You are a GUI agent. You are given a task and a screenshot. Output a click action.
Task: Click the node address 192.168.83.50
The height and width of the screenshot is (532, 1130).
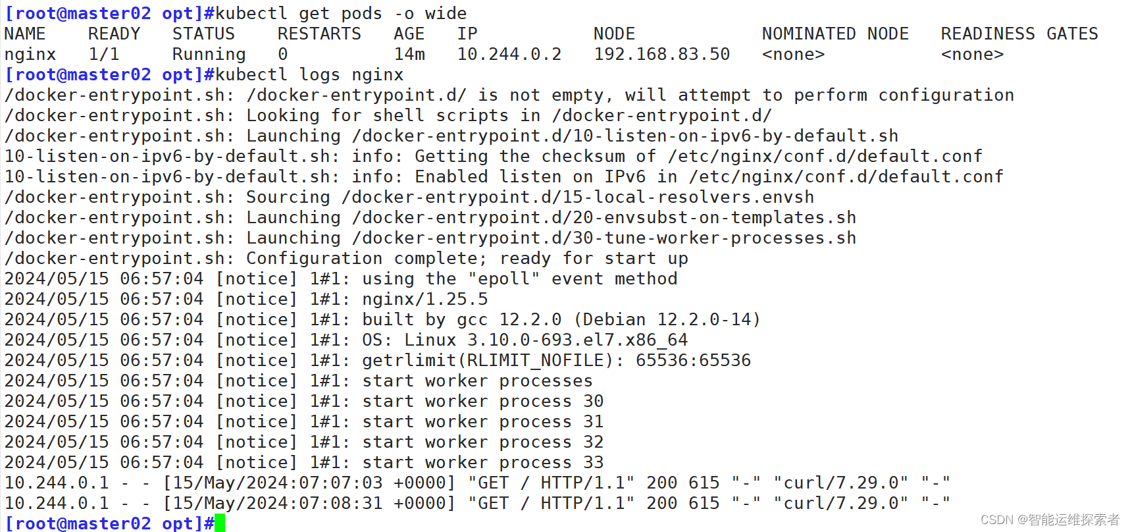pyautogui.click(x=662, y=54)
